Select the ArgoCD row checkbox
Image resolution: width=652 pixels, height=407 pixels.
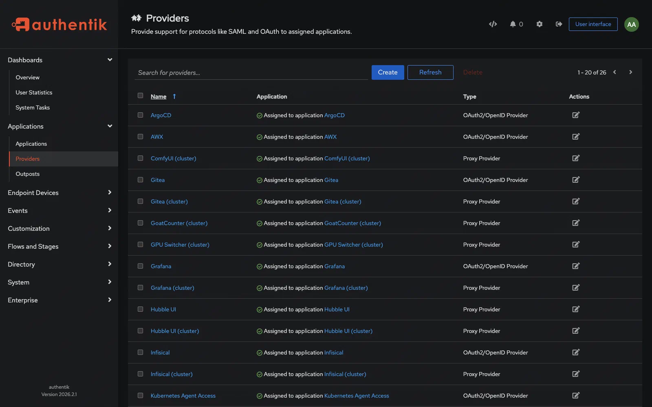click(141, 115)
